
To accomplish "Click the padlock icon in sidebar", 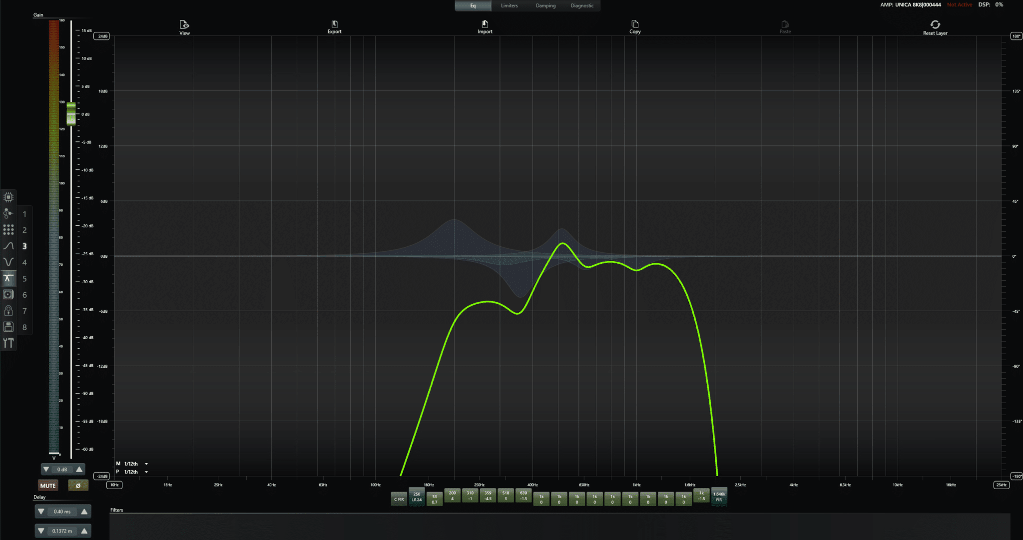I will click(8, 311).
